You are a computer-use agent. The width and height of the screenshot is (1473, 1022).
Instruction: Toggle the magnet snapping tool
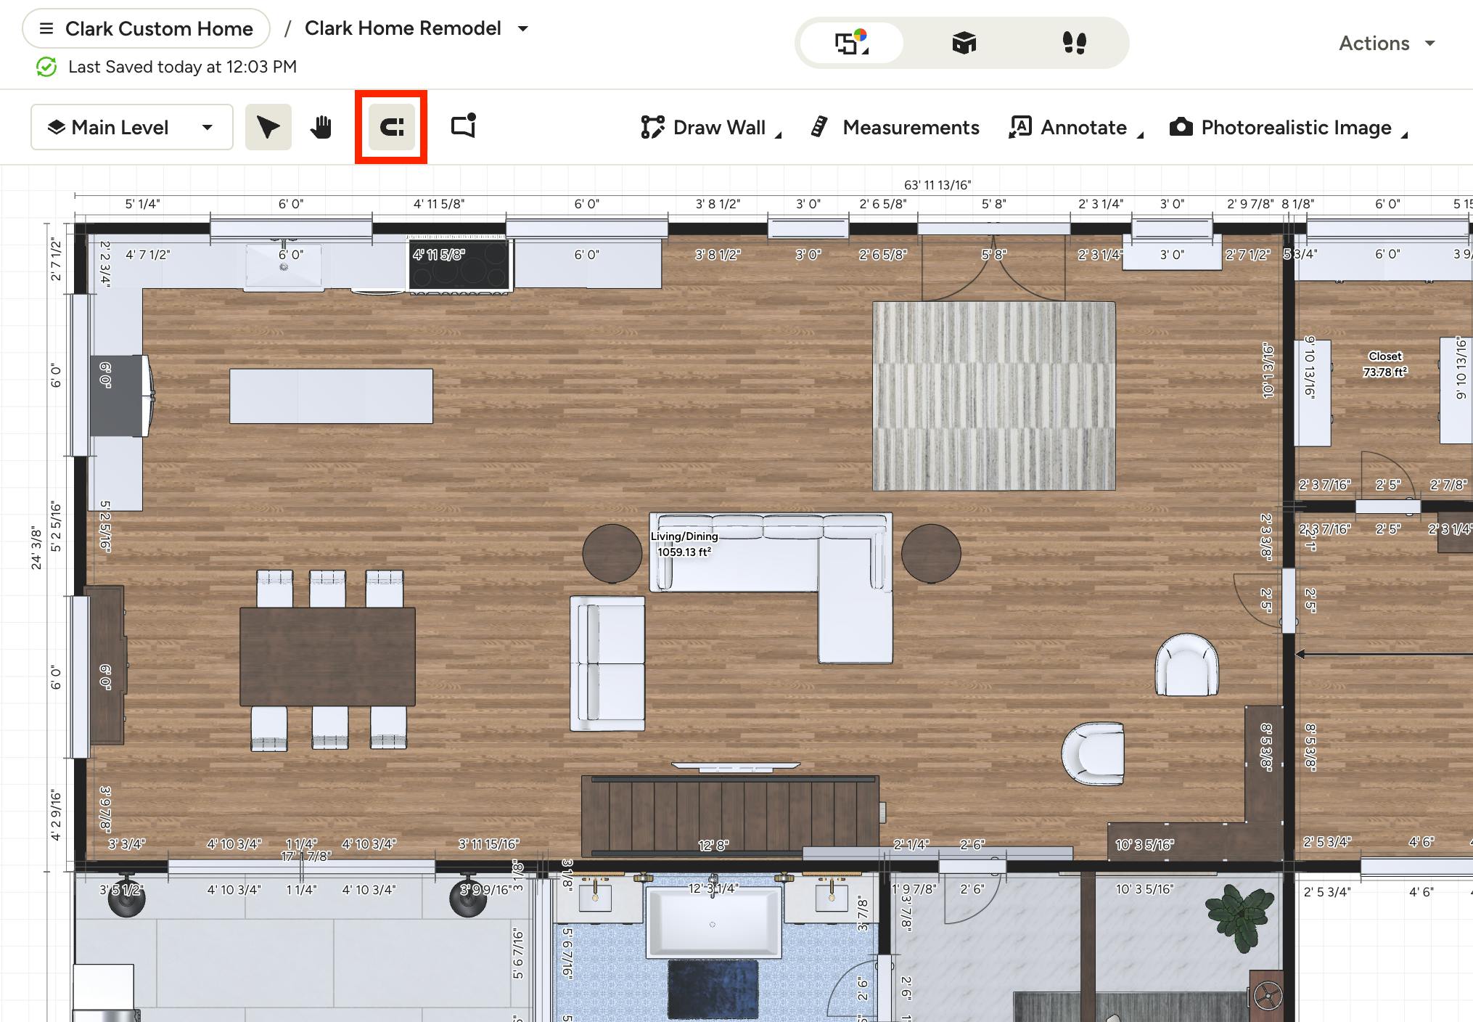point(392,127)
